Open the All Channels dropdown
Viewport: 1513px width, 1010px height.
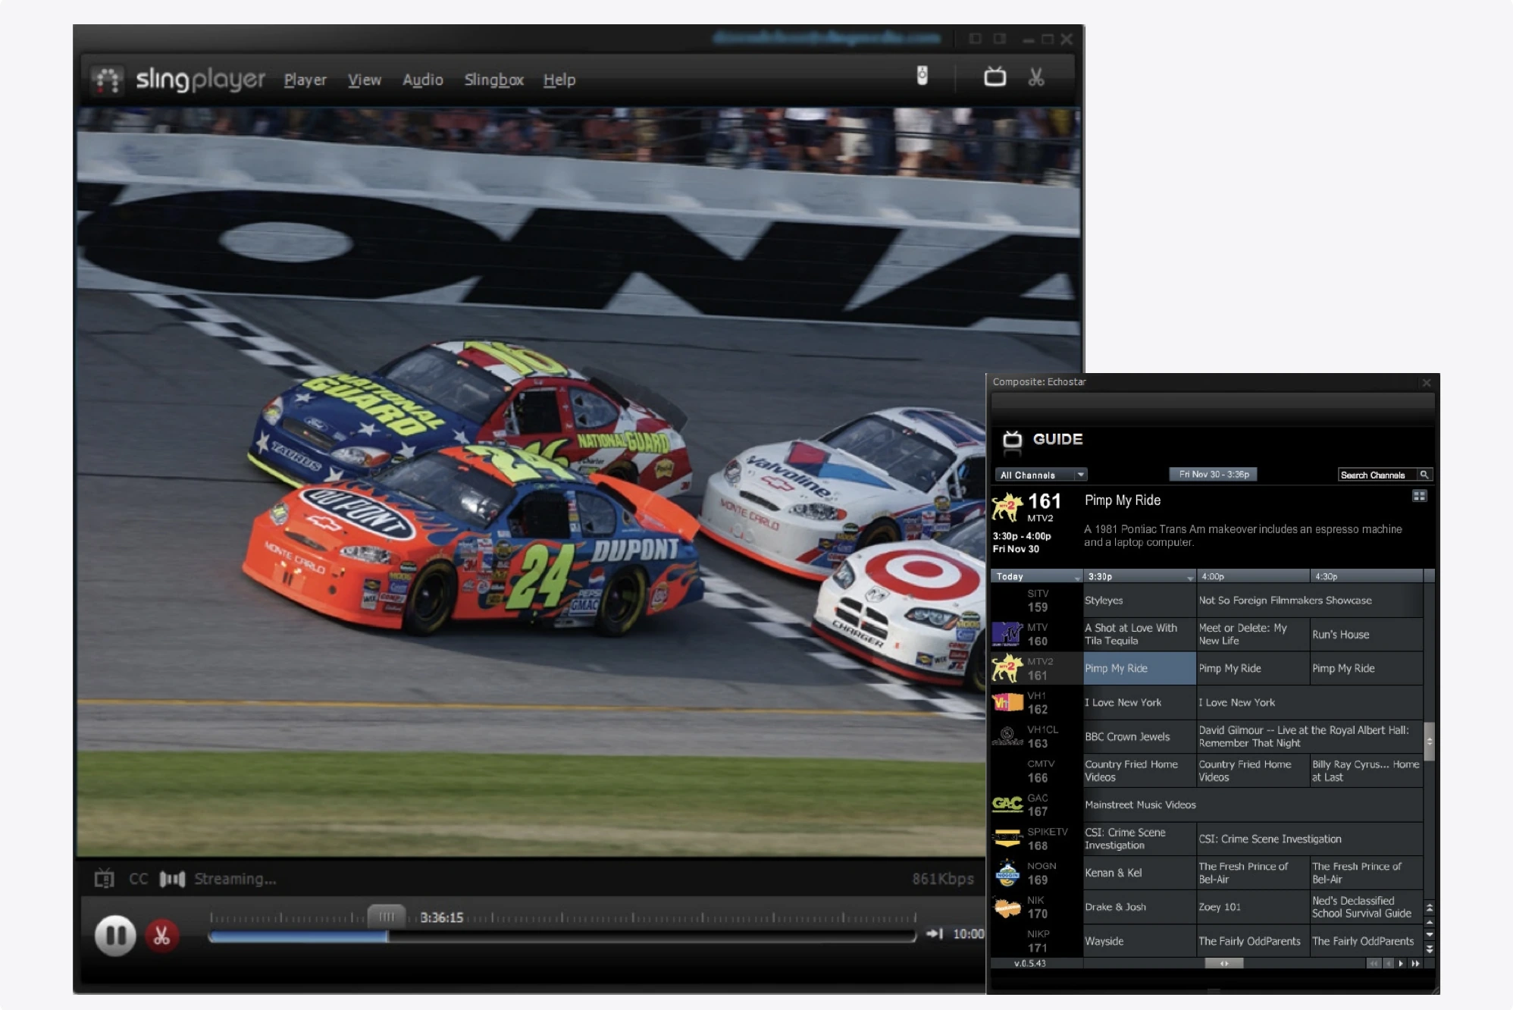tap(1041, 475)
